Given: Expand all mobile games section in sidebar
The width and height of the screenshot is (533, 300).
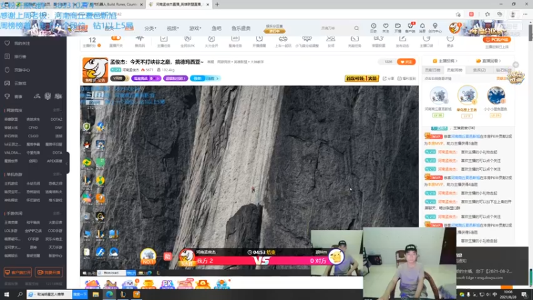Looking at the screenshot, I should (57, 213).
